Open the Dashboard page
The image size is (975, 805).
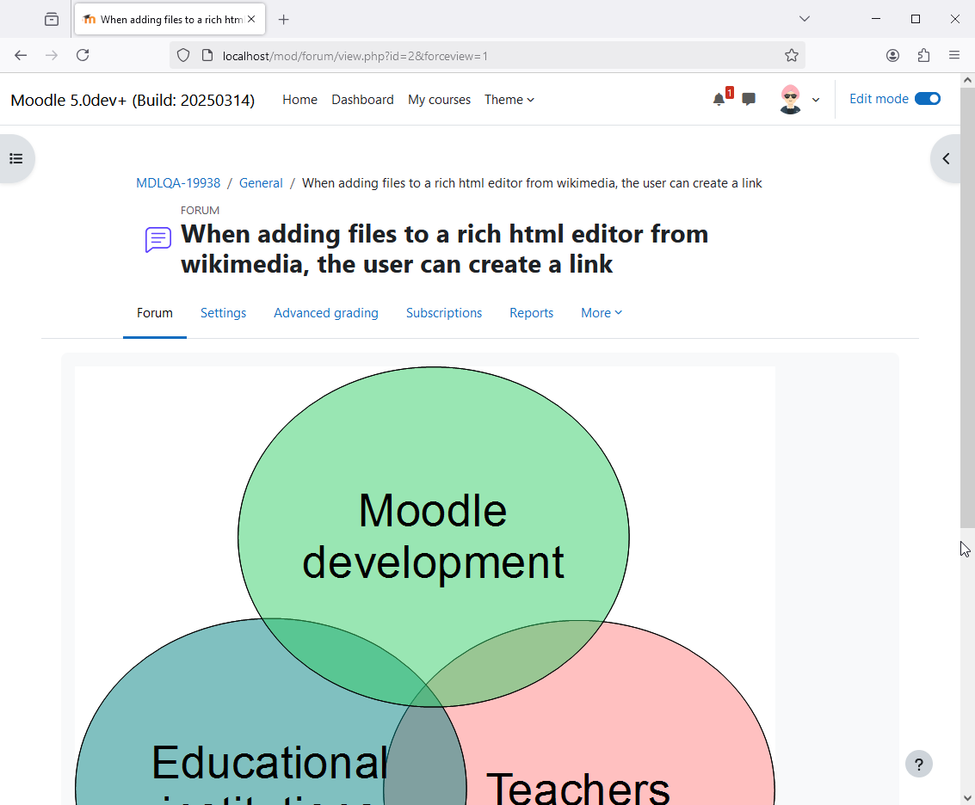pos(362,100)
